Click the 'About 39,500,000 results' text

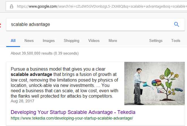click(45, 53)
